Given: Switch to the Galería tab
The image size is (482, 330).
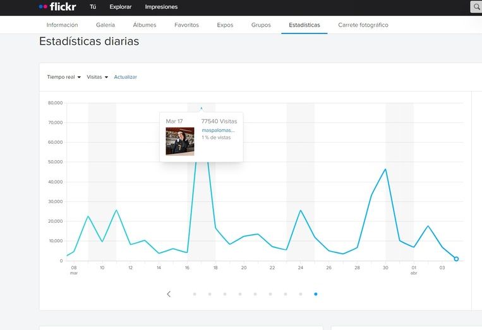Looking at the screenshot, I should 105,25.
